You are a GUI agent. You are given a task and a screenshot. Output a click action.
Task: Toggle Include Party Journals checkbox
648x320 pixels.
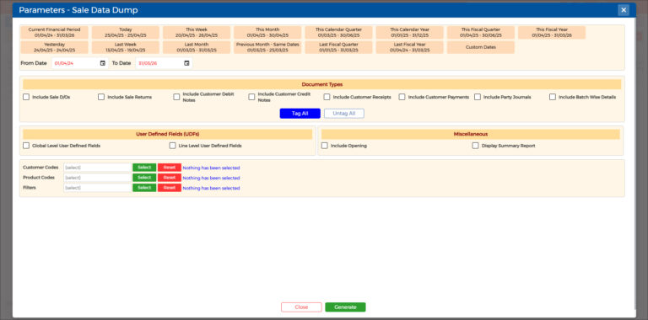pyautogui.click(x=478, y=97)
